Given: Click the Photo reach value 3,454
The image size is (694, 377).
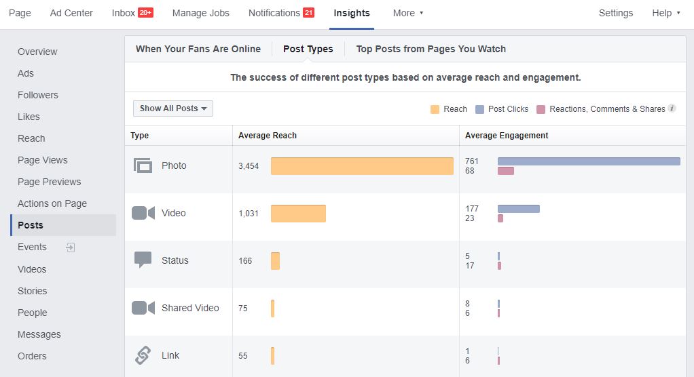Looking at the screenshot, I should (x=249, y=166).
